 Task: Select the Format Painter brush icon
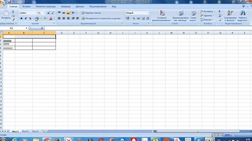[x=13, y=20]
